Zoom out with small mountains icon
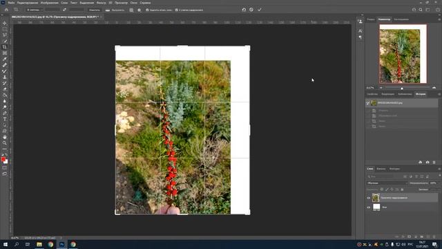The width and height of the screenshot is (442, 249). 381,88
